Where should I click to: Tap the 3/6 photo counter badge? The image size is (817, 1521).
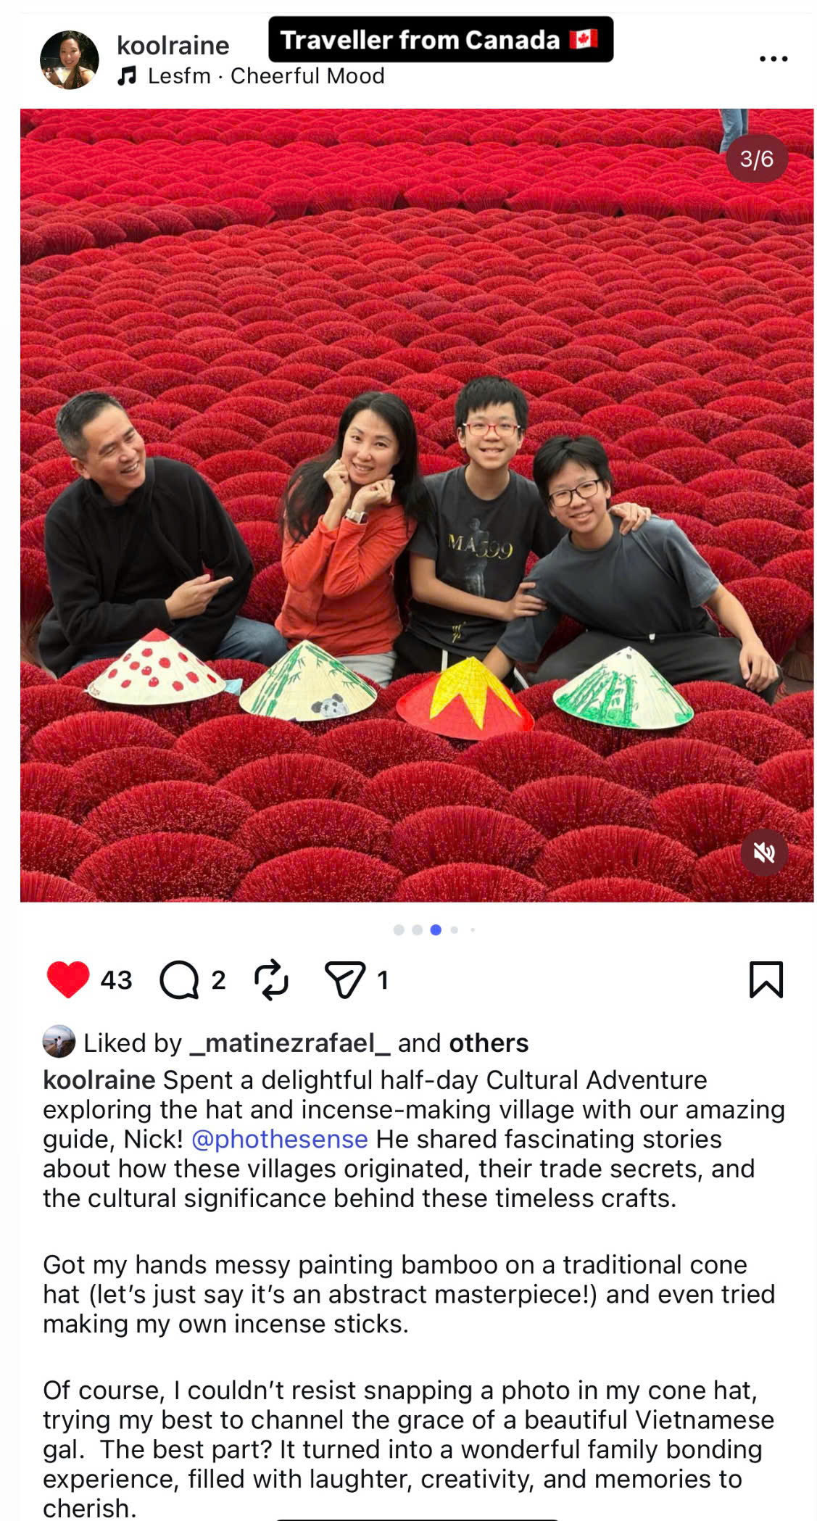click(x=757, y=159)
